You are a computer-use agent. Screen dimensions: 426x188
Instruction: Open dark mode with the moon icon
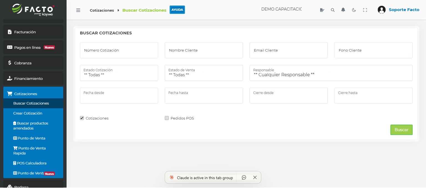click(x=354, y=10)
